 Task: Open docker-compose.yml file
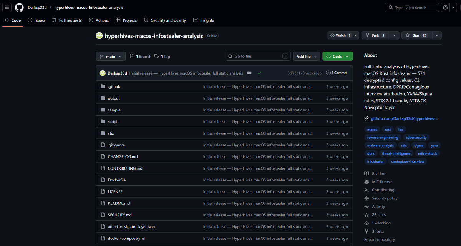[x=126, y=238]
